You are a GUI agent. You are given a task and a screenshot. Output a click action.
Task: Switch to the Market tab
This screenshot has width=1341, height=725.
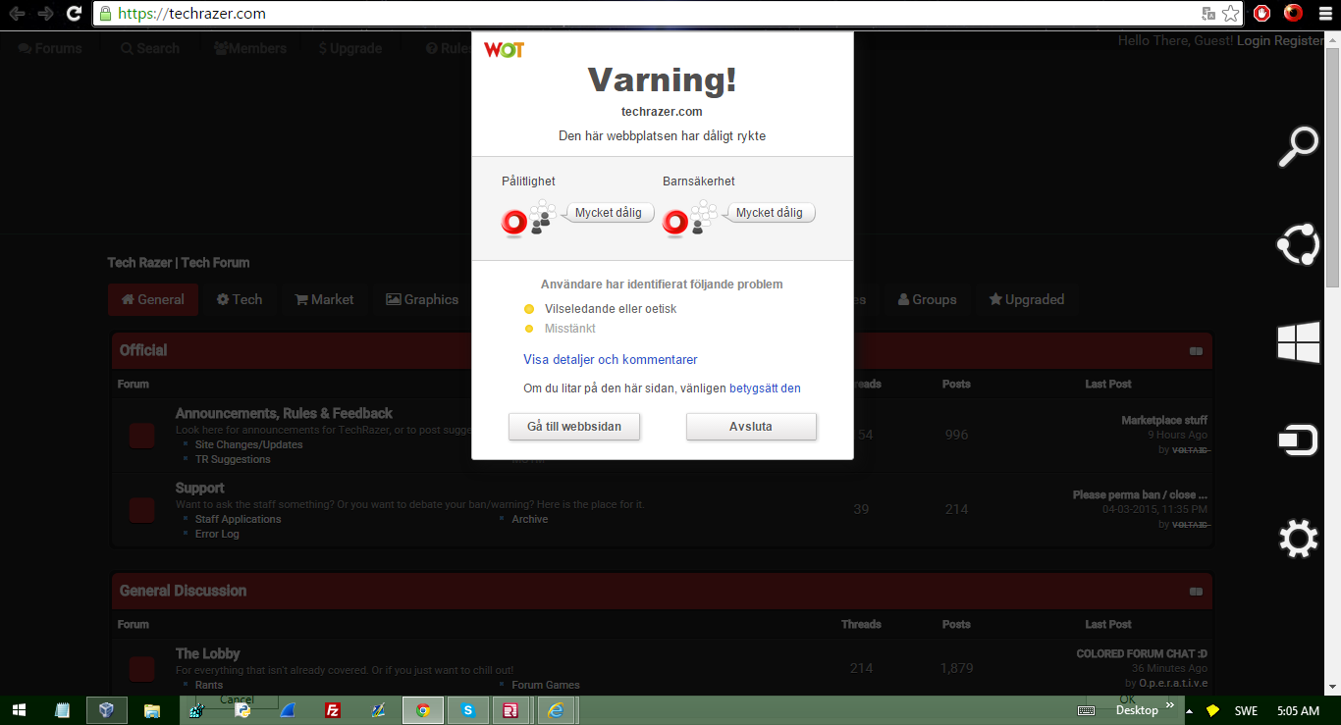pos(324,299)
